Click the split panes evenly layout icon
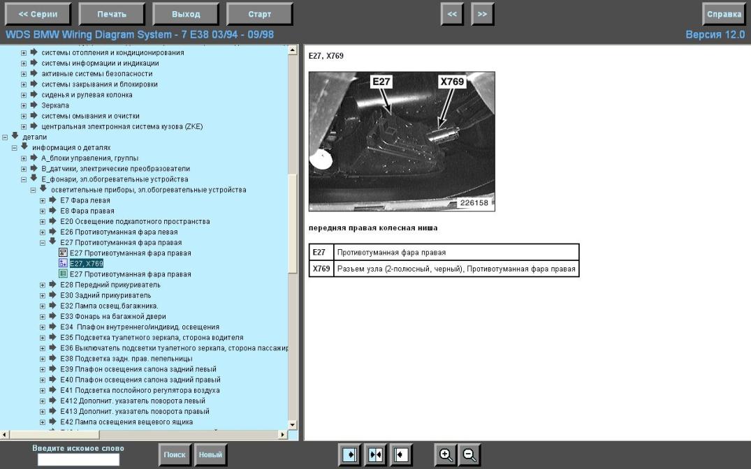 (x=376, y=454)
